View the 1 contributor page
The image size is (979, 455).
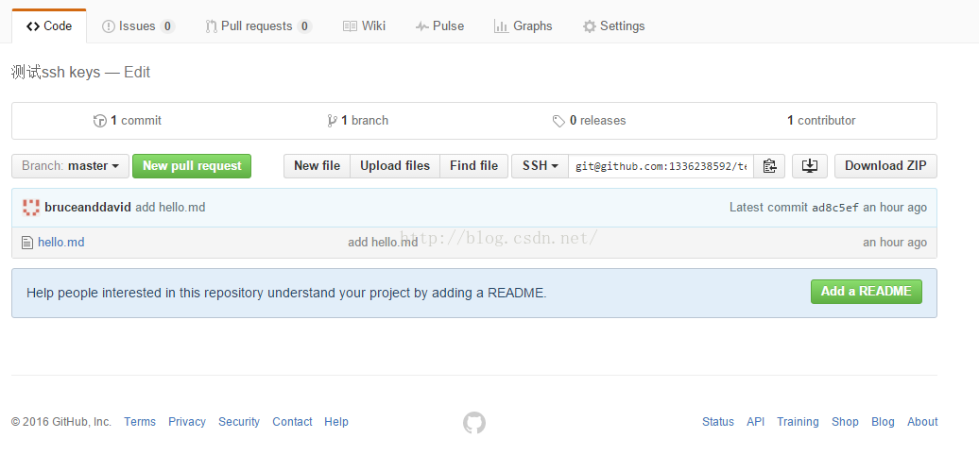(821, 121)
